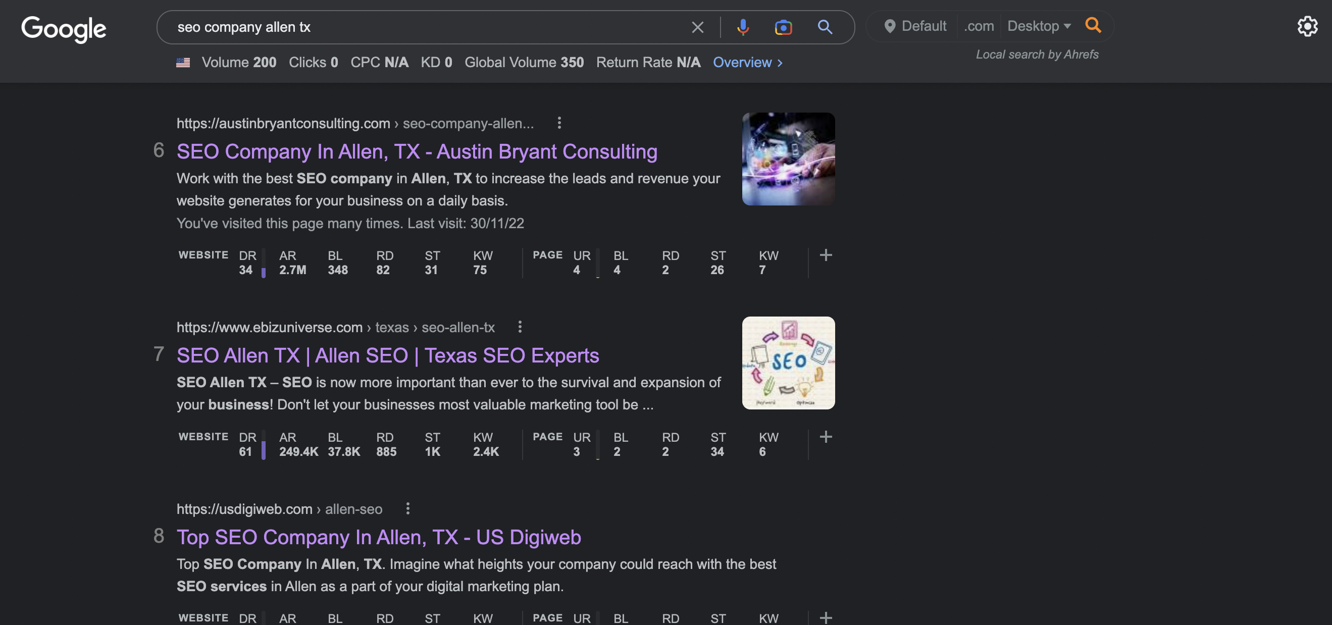Click the SEO thumbnail image on result 7
The image size is (1332, 625).
pos(788,362)
